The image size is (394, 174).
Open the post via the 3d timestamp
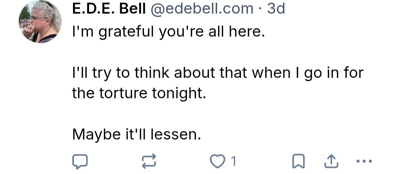(276, 8)
